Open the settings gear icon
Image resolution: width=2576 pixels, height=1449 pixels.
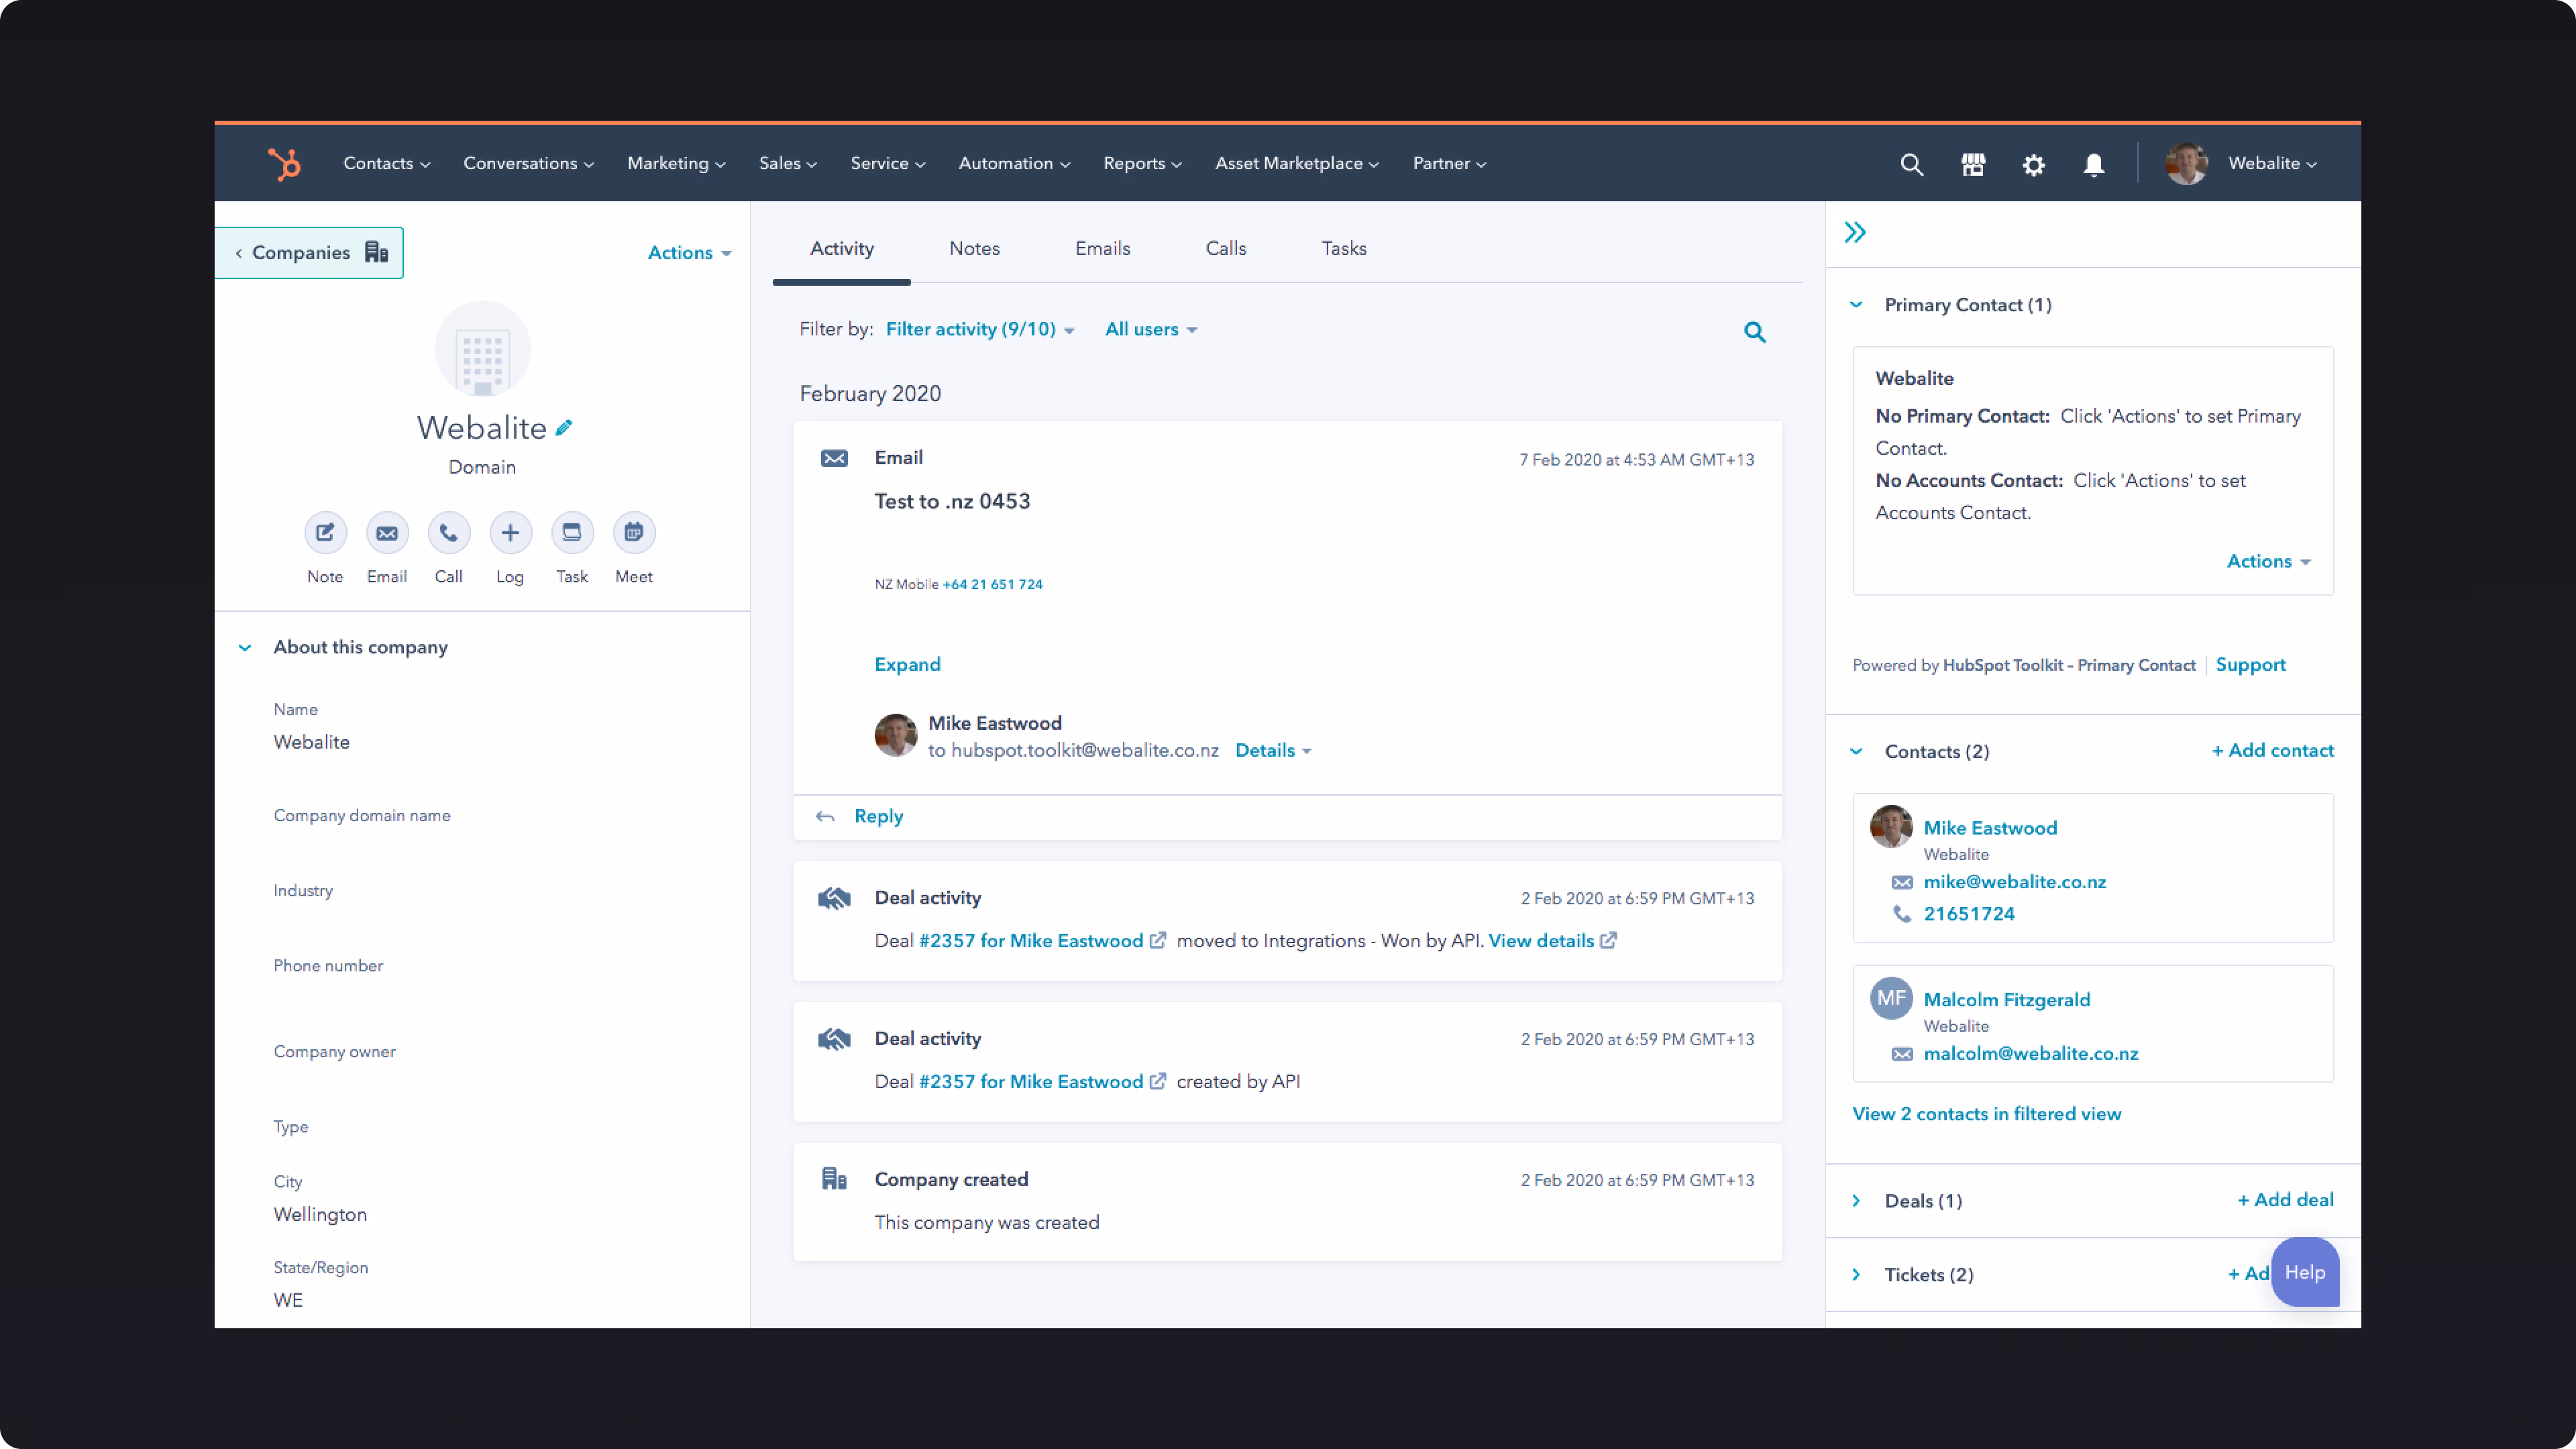pyautogui.click(x=2033, y=164)
